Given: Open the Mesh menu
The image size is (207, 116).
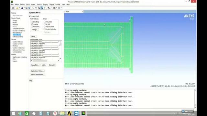Looking at the screenshot, I should click(x=17, y=5).
